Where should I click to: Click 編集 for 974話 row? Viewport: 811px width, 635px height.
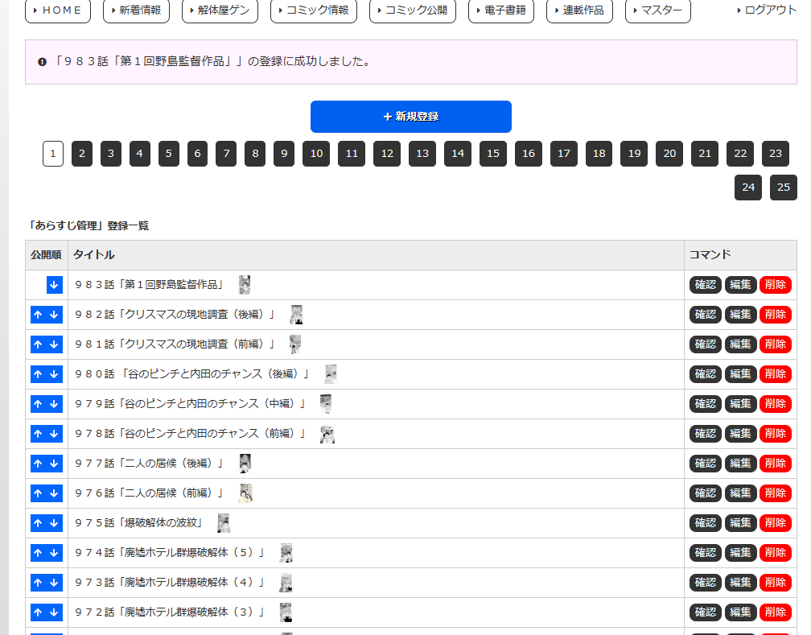(741, 553)
